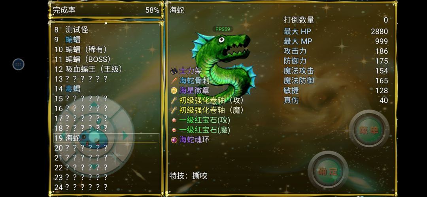Tap the round 确定 confirm button
The image size is (427, 197).
(x=328, y=171)
